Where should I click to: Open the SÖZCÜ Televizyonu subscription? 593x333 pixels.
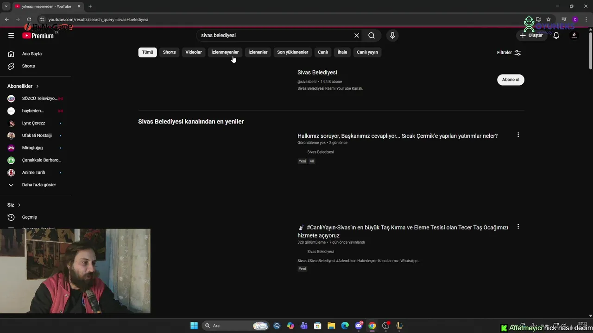coord(35,99)
